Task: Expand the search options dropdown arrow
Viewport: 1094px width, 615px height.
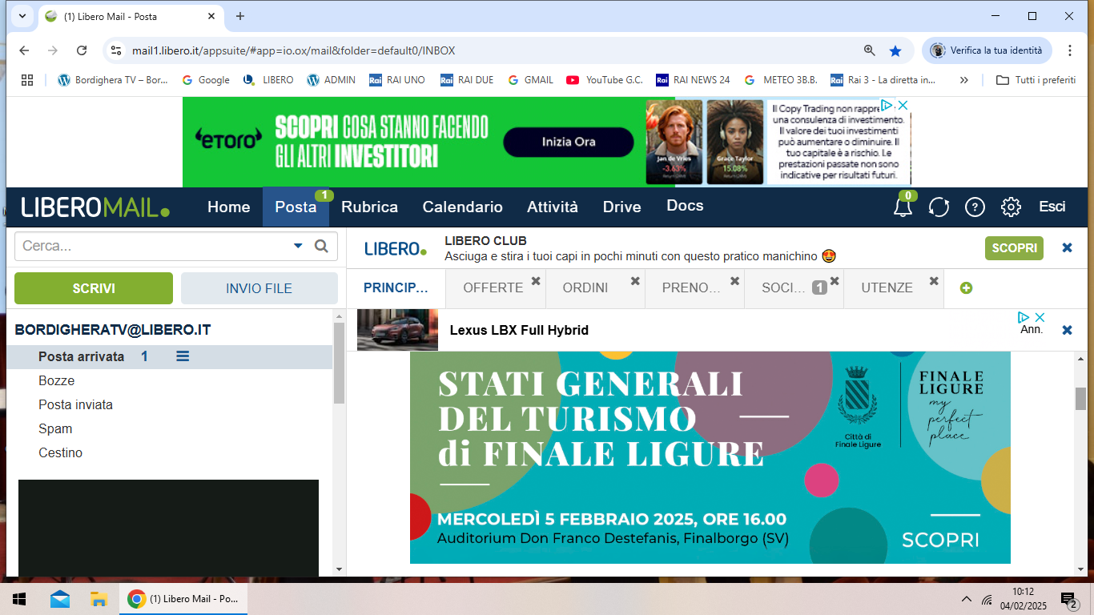Action: [298, 247]
